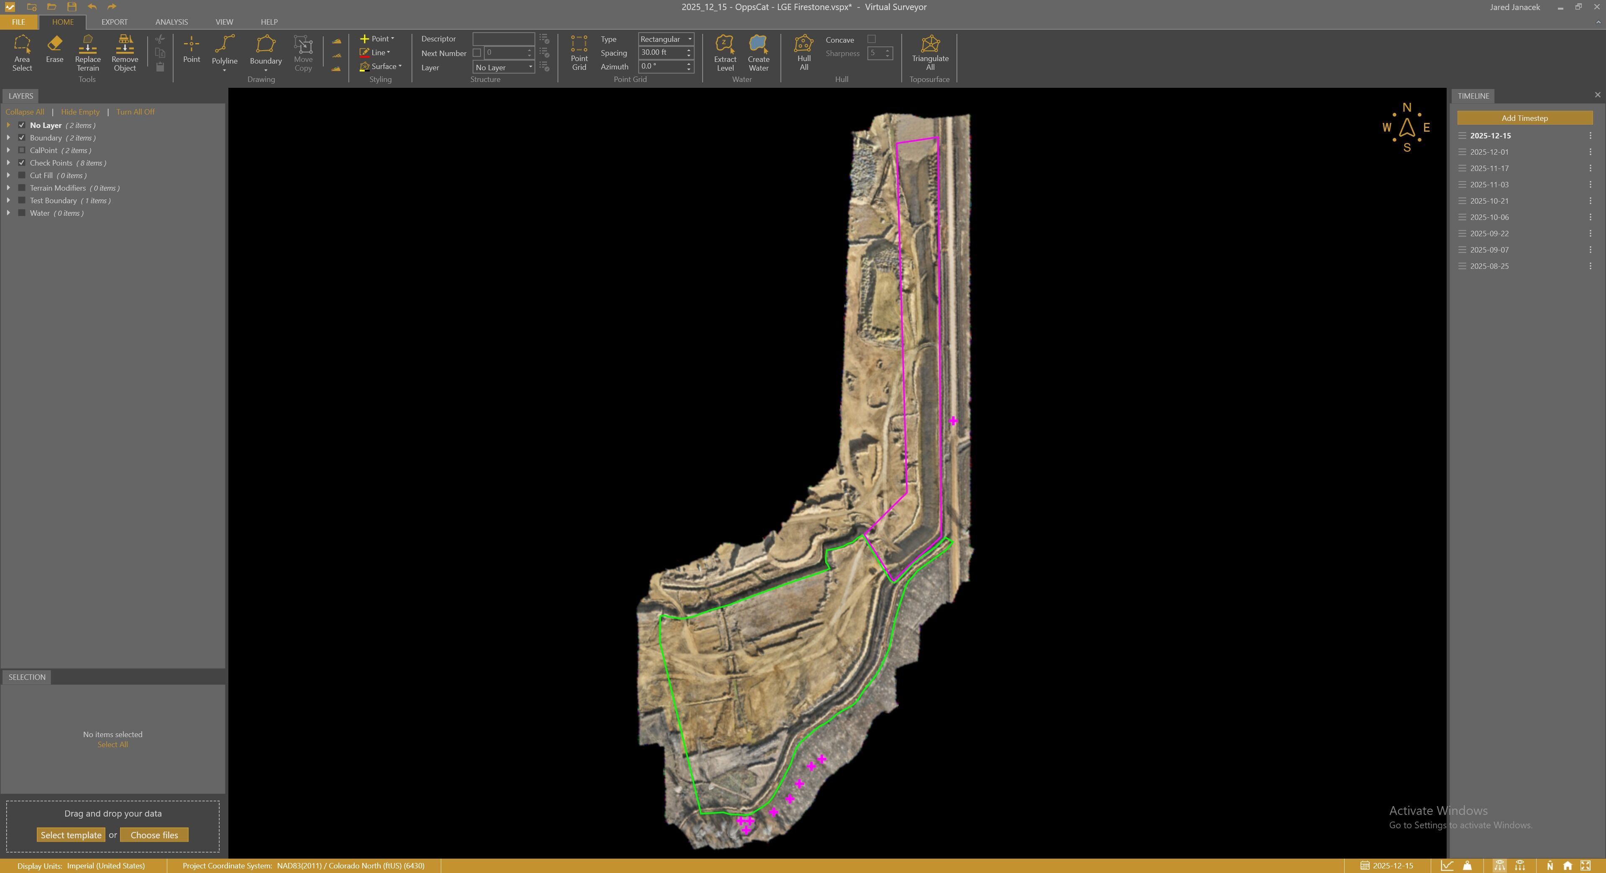The width and height of the screenshot is (1606, 873).
Task: Activate the Polyline drawing tool
Action: tap(225, 50)
